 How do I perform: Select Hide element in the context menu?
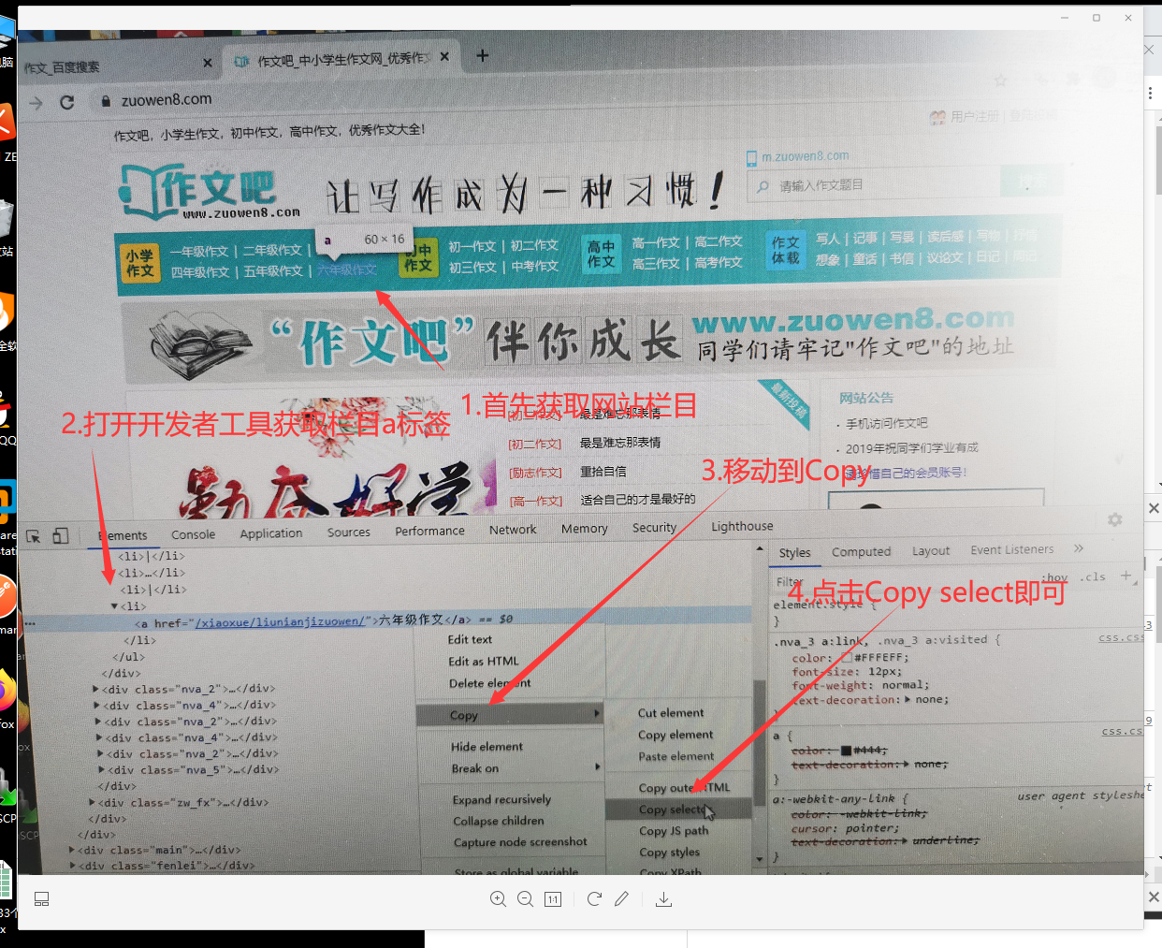(x=487, y=747)
